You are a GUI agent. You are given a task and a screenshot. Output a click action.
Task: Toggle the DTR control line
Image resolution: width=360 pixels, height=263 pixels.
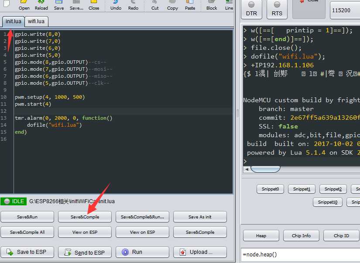251,9
